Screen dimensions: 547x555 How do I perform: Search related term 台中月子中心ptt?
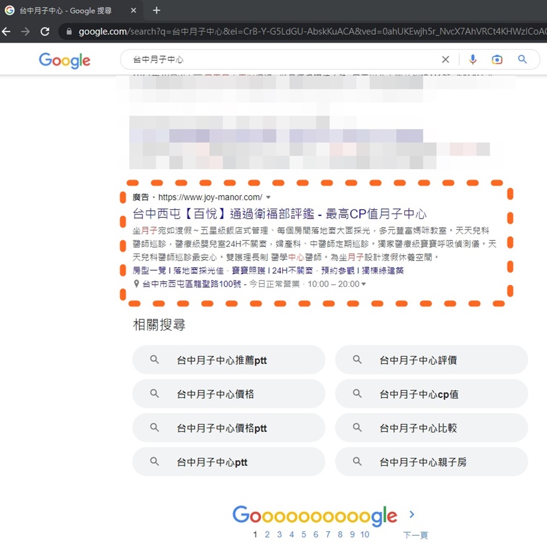229,462
